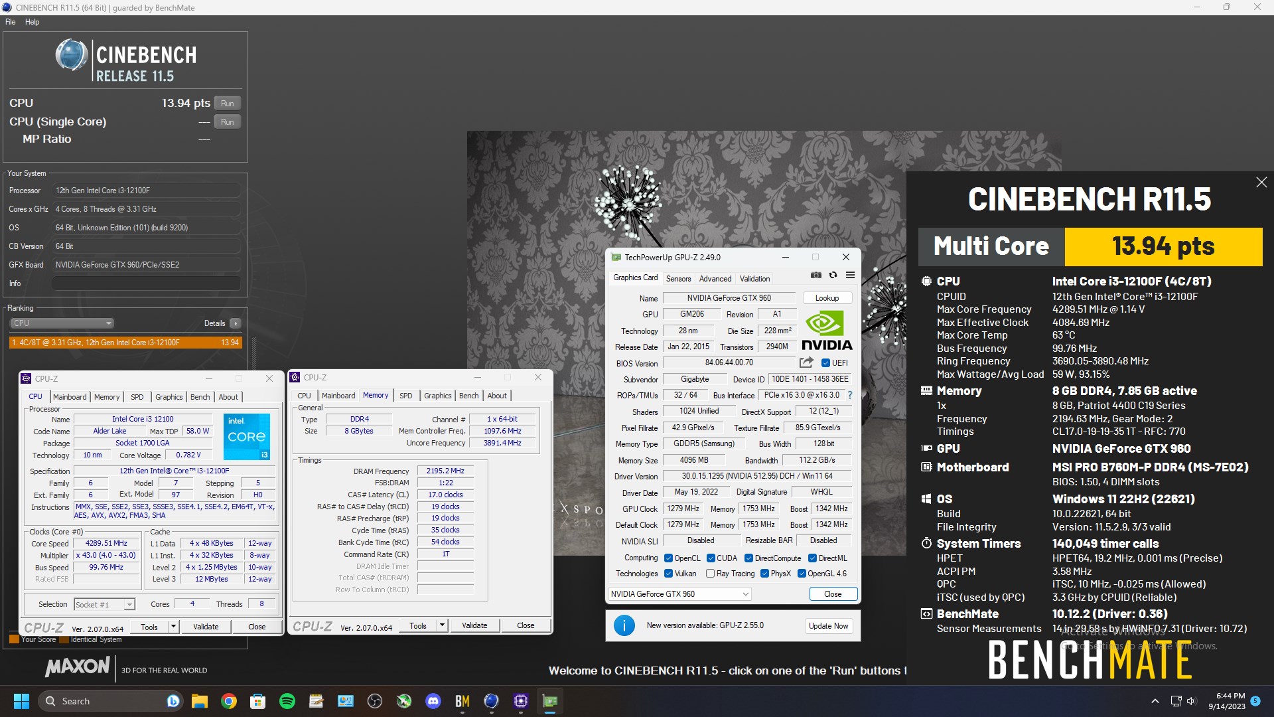Switch to the CPU-Z taskbar icon

tap(521, 701)
